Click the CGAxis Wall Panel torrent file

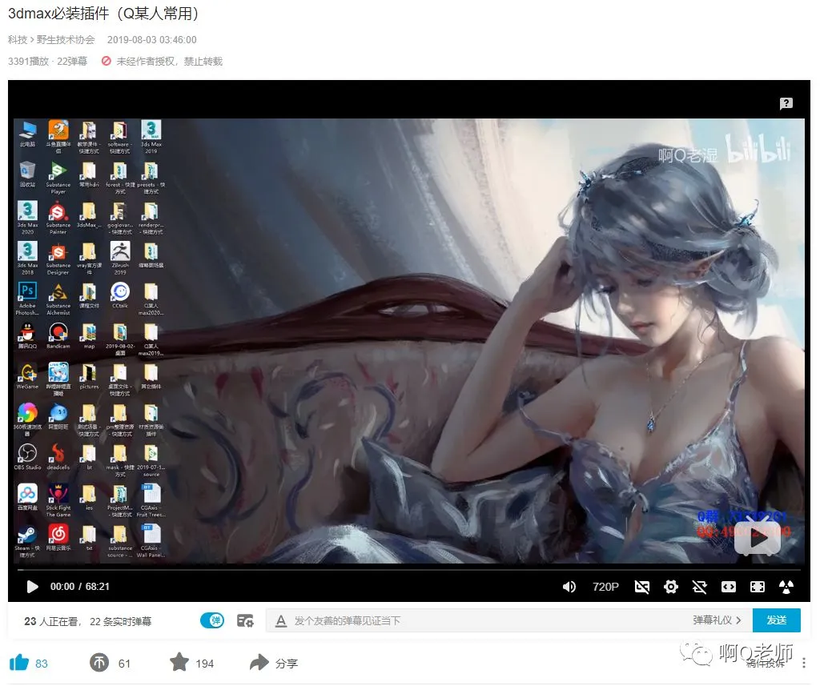pyautogui.click(x=151, y=541)
